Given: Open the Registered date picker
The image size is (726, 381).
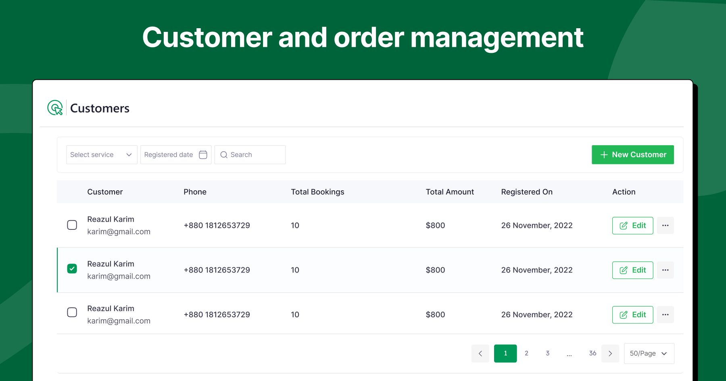Looking at the screenshot, I should (176, 155).
